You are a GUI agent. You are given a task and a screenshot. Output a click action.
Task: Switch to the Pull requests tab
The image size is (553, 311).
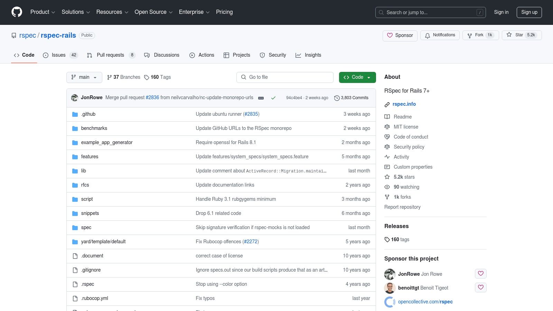[111, 55]
